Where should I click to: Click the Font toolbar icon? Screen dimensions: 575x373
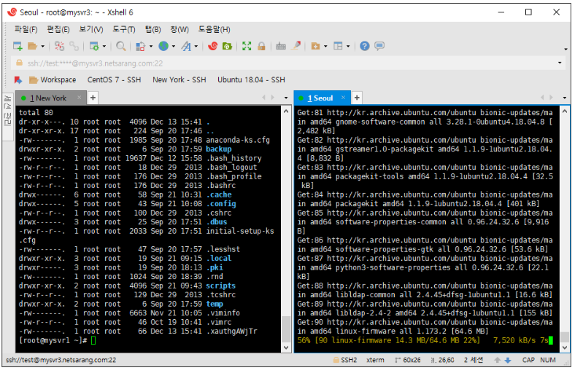click(x=186, y=46)
